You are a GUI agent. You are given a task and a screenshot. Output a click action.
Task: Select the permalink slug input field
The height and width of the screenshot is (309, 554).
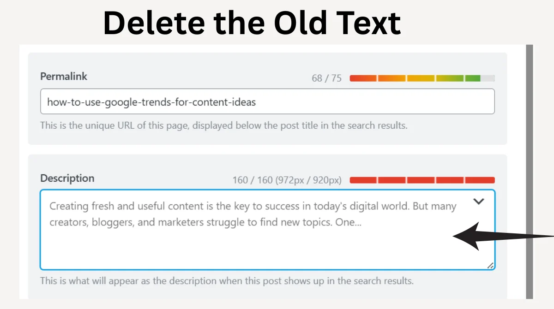click(x=267, y=101)
